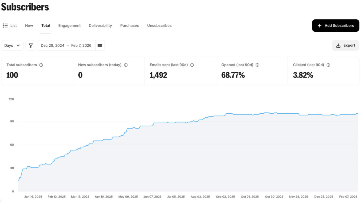Switch to the New tab
363x202 pixels.
click(x=29, y=26)
